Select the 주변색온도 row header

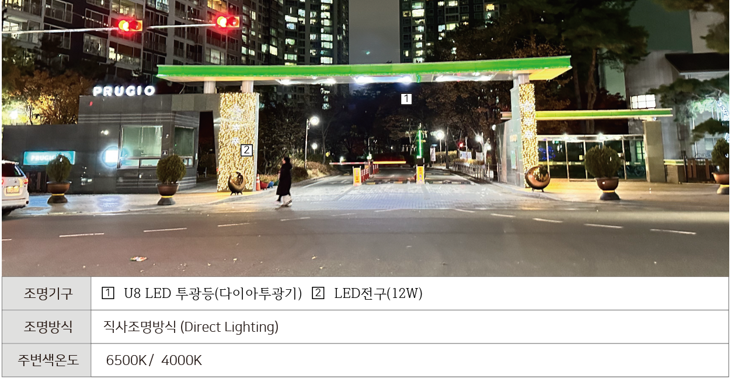[47, 360]
